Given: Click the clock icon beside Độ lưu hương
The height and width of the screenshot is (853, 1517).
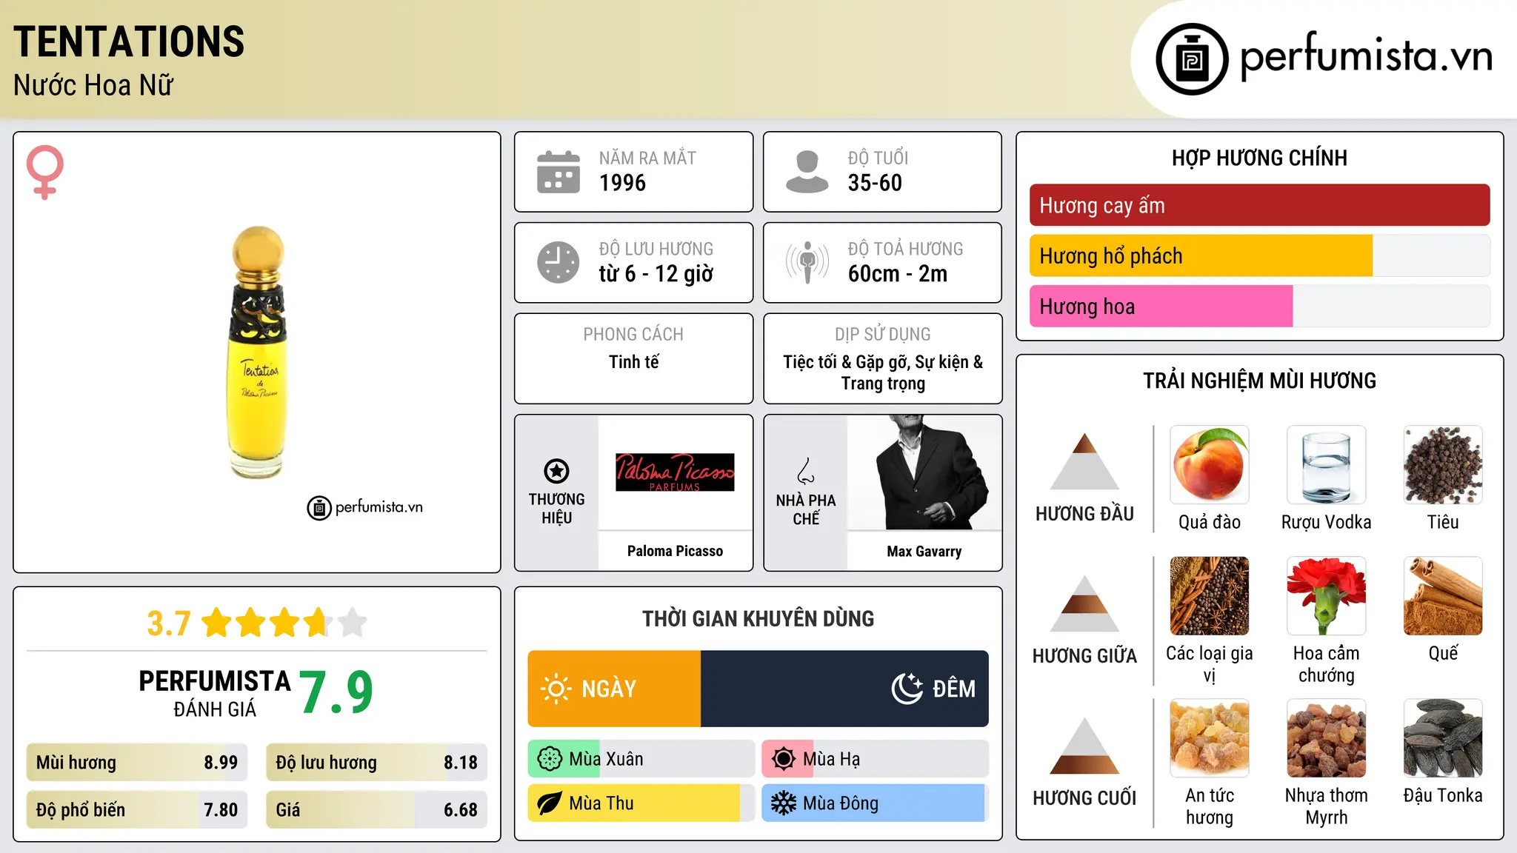Looking at the screenshot, I should point(559,262).
